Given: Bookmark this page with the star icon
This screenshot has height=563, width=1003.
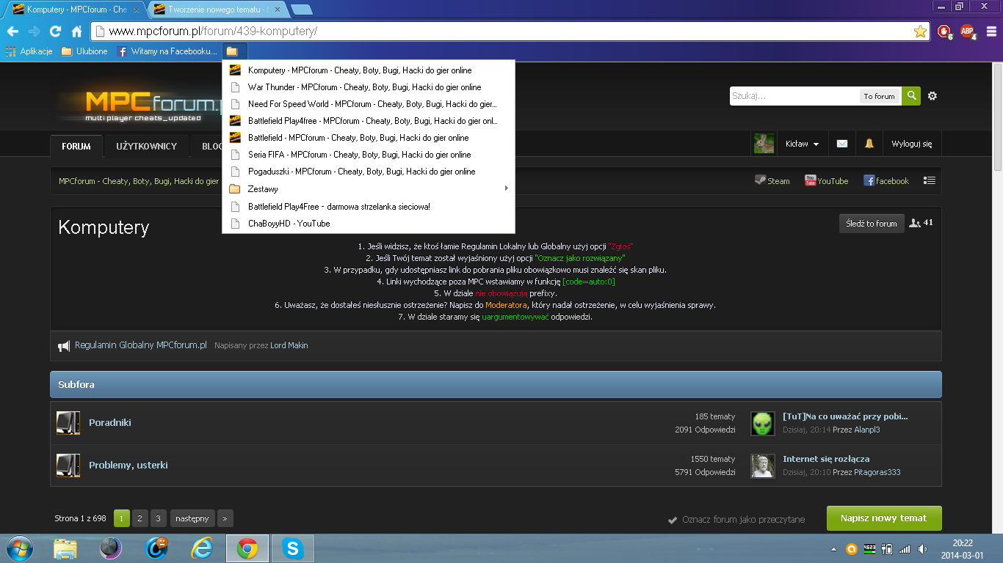Looking at the screenshot, I should coord(919,32).
